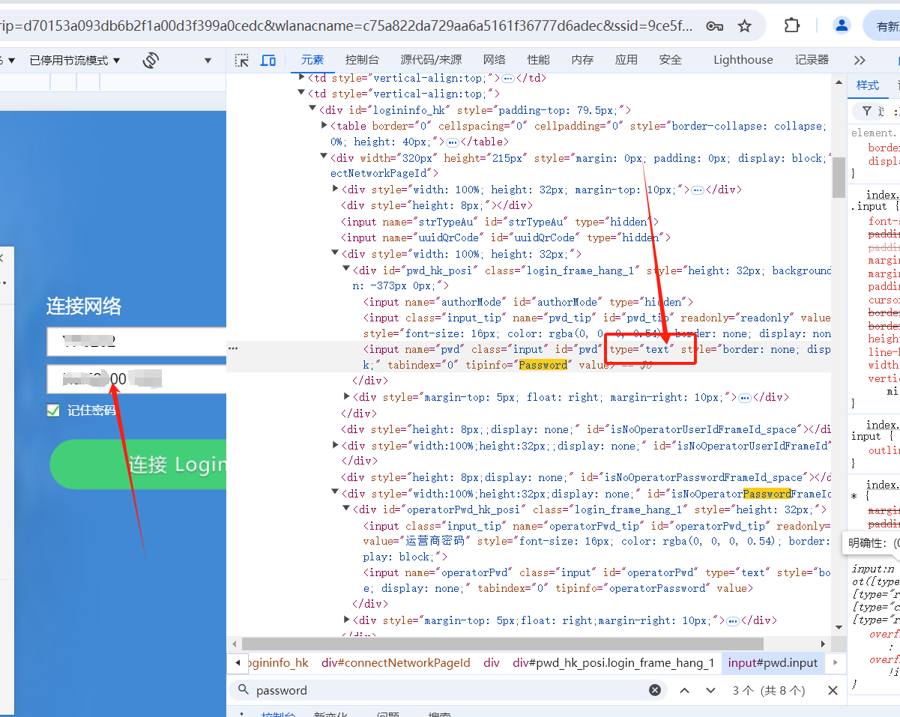Image resolution: width=900 pixels, height=717 pixels.
Task: Show more DevTools tabs
Action: (860, 60)
